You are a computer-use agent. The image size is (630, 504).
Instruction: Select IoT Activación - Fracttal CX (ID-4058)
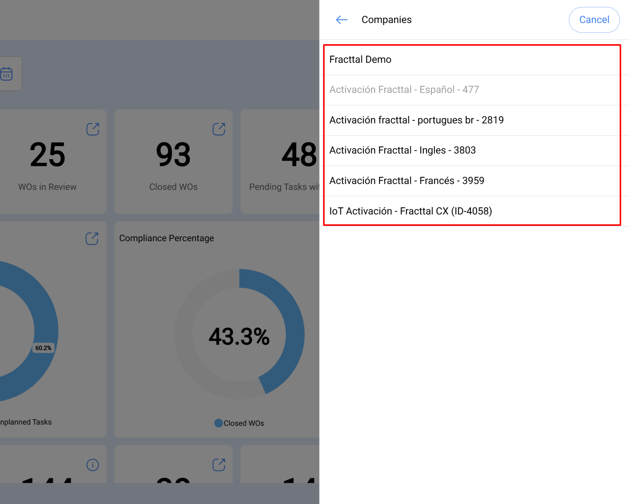point(410,211)
